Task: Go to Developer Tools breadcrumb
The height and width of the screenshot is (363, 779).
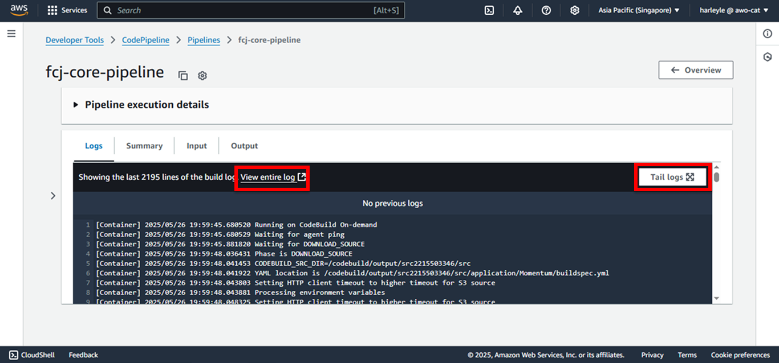Action: (x=75, y=40)
